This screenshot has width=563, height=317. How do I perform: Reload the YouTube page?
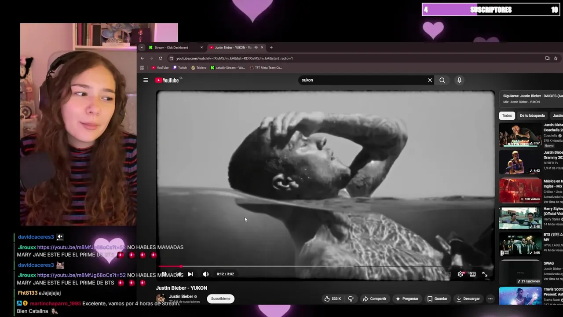click(x=161, y=58)
